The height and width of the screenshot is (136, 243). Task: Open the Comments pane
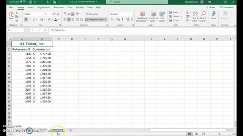coord(226,8)
